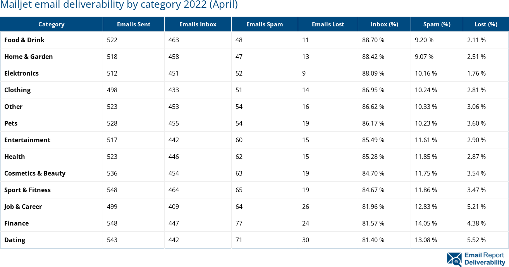Click the Email Report Deliverability logo icon
Image resolution: width=509 pixels, height=267 pixels.
tap(454, 259)
